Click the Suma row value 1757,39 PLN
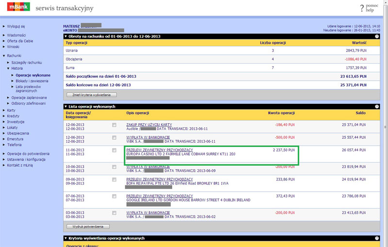Viewport: 388px width, 247px height. tap(356, 68)
